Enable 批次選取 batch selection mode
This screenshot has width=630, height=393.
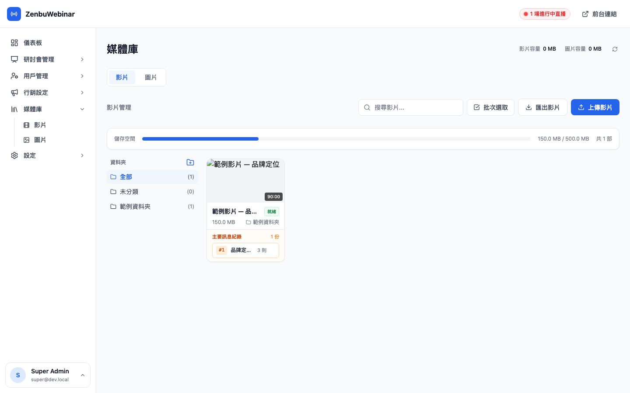coord(490,107)
